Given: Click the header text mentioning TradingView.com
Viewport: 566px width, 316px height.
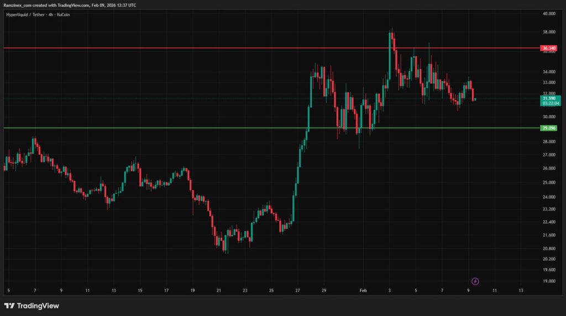Looking at the screenshot, I should pos(69,5).
